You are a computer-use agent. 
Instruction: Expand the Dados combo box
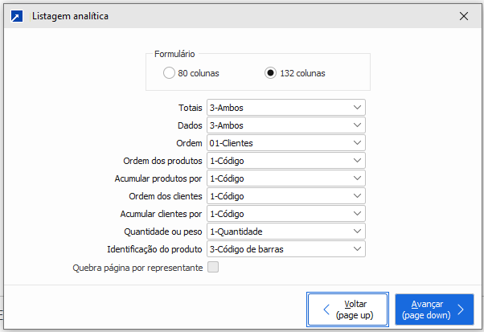(285, 125)
